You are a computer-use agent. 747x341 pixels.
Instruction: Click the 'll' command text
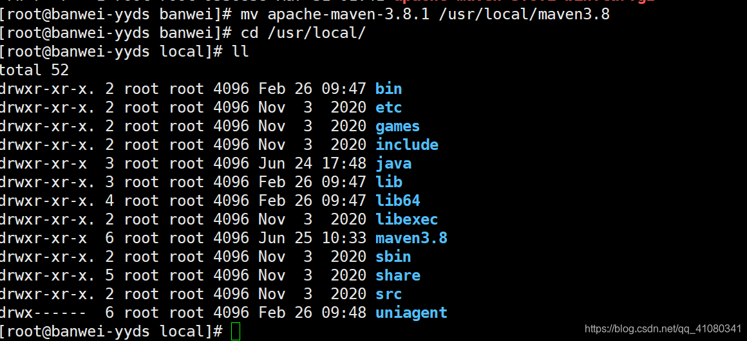click(x=241, y=51)
